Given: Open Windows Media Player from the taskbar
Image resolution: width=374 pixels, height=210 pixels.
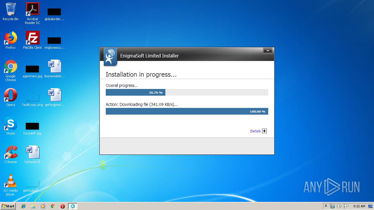Looking at the screenshot, I should (x=43, y=206).
